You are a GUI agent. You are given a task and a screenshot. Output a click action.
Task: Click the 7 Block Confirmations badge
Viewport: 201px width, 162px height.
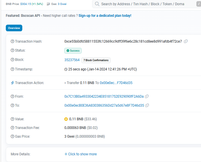(96, 60)
